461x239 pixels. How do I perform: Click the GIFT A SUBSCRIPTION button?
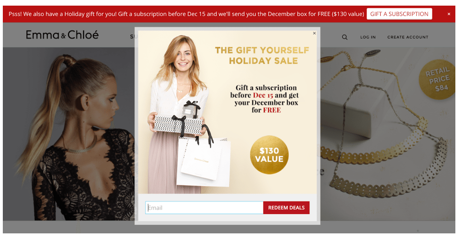399,14
